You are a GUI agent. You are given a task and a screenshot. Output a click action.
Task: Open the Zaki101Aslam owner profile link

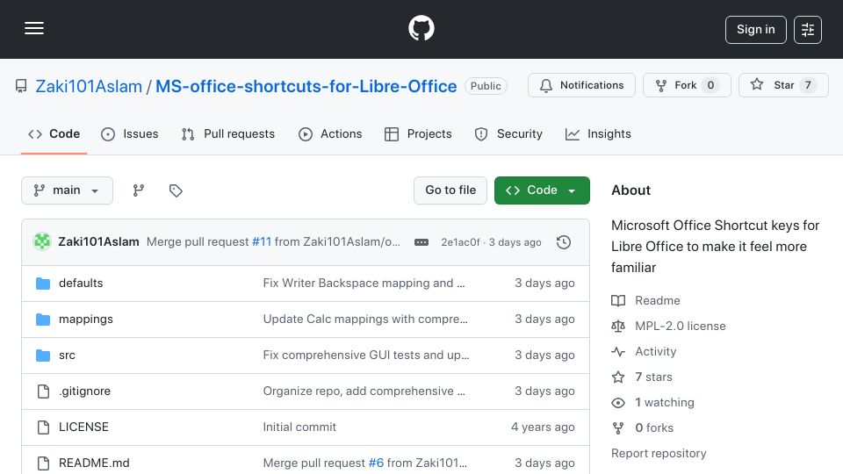tap(89, 86)
